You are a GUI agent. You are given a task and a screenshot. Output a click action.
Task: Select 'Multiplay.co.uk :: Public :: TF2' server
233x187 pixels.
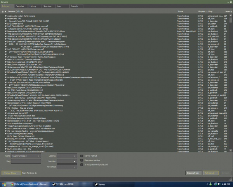click(x=116, y=77)
